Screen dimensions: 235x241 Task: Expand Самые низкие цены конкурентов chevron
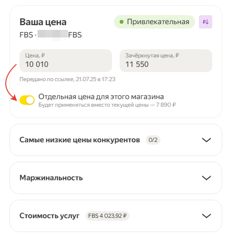click(207, 140)
